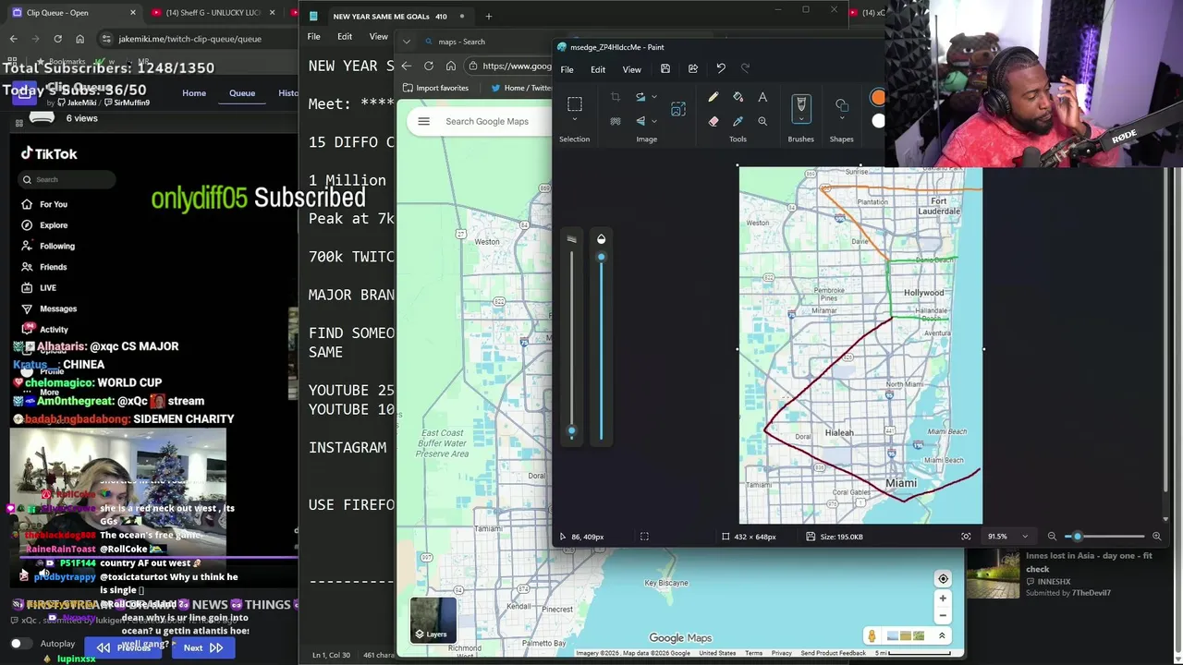Click the zoom out magnifier in Paint status bar

tap(1052, 537)
